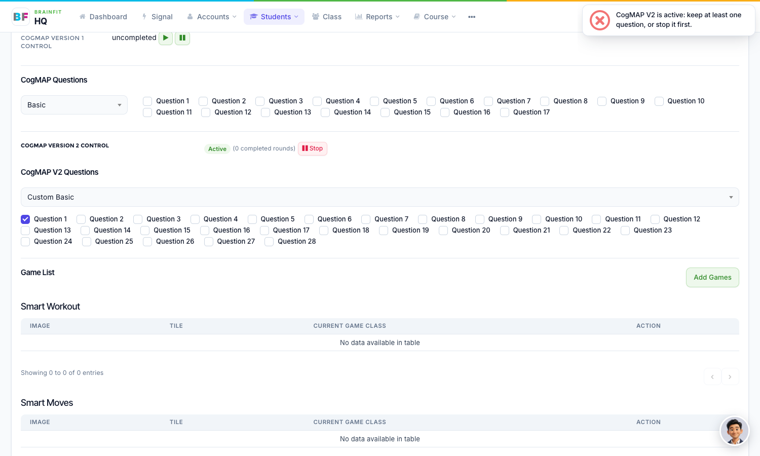Expand the Reports menu
760x456 pixels.
tap(377, 17)
